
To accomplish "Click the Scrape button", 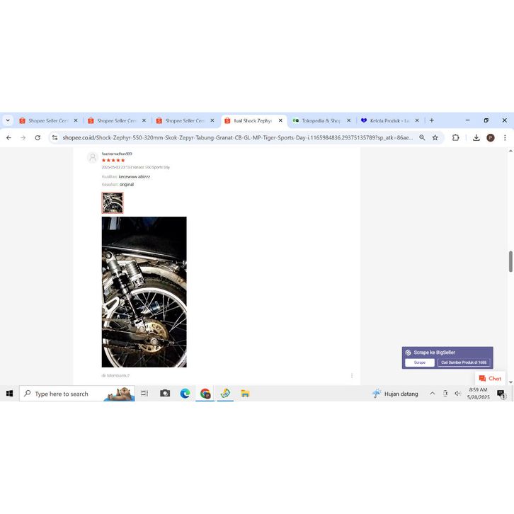I will pos(420,362).
